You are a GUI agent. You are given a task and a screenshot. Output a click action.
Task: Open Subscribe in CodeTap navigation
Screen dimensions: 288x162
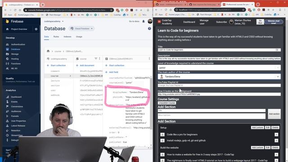(x=221, y=22)
